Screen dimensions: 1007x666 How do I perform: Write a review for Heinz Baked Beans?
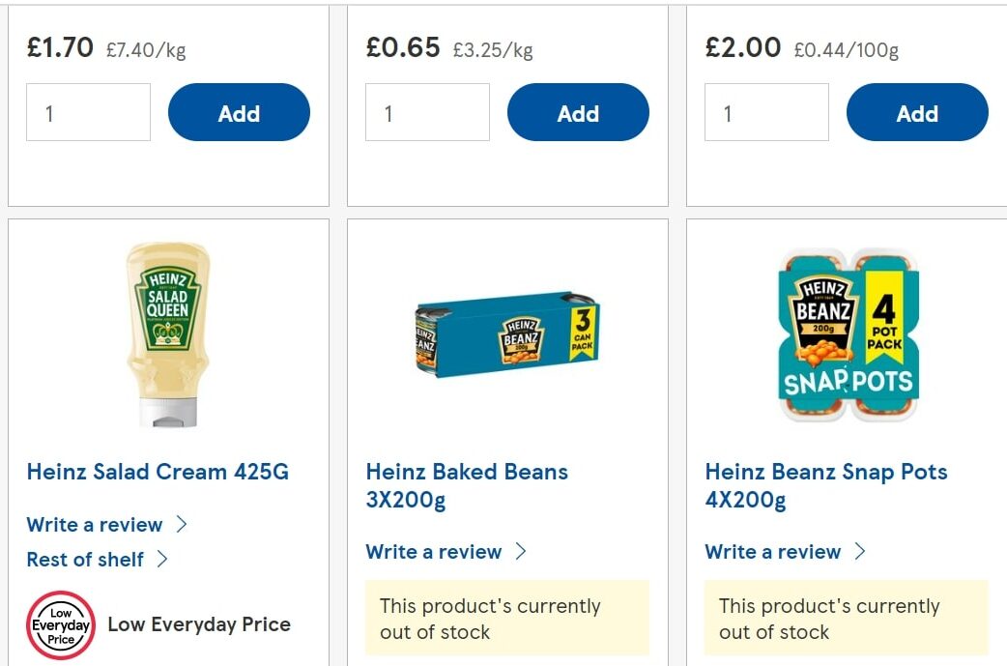coord(434,552)
